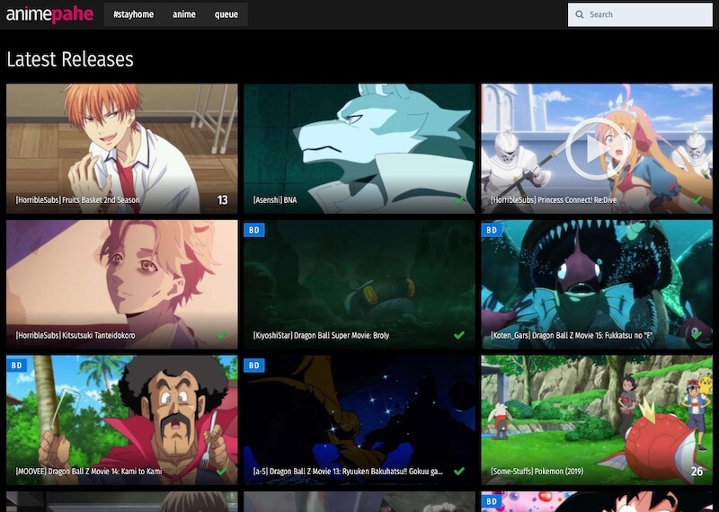Image resolution: width=719 pixels, height=512 pixels.
Task: Open Fruits Basket 2nd Season thumbnail
Action: (122, 148)
